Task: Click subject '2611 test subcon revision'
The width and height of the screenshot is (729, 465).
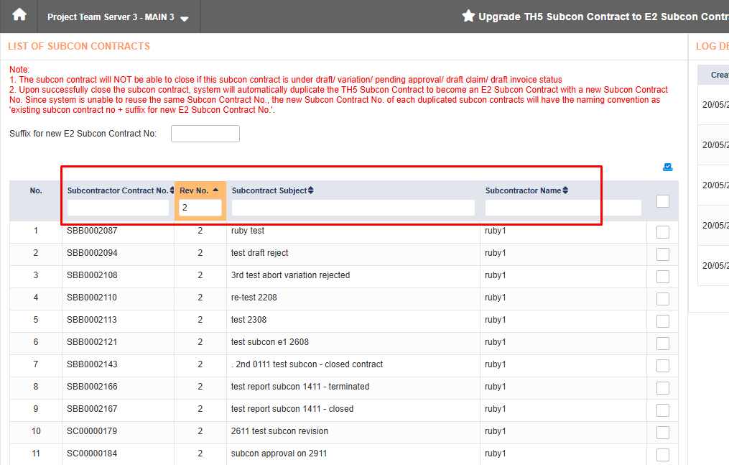Action: (x=279, y=431)
